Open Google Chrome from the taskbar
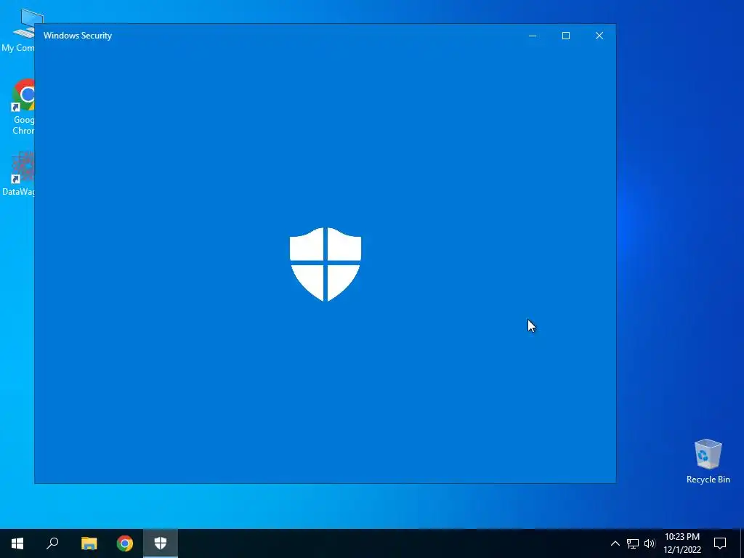This screenshot has width=744, height=558. pyautogui.click(x=125, y=543)
